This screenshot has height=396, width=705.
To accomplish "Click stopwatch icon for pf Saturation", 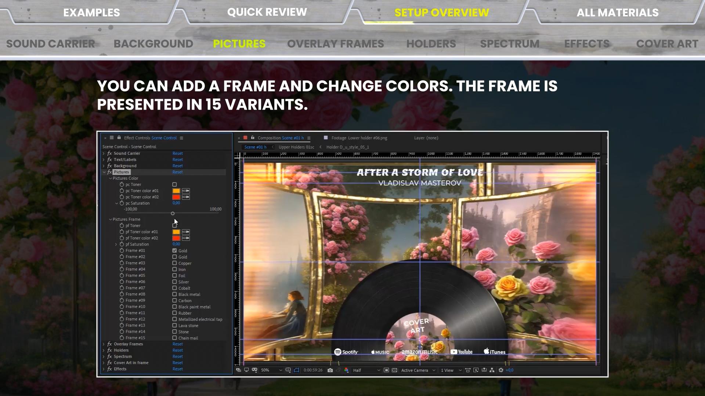I will (x=122, y=244).
